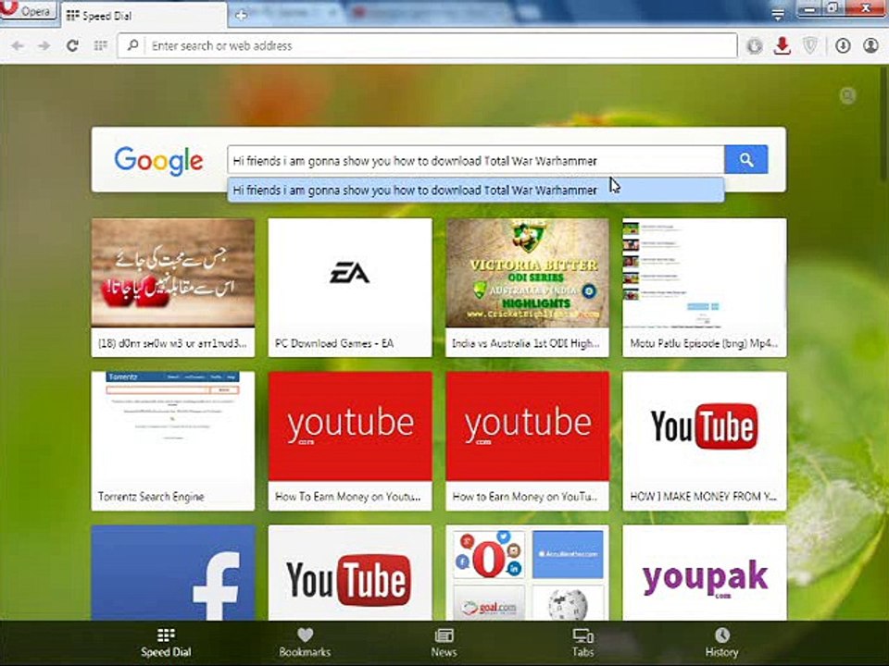Image resolution: width=889 pixels, height=666 pixels.
Task: Open Torrentz Search Engine tile
Action: click(x=173, y=441)
